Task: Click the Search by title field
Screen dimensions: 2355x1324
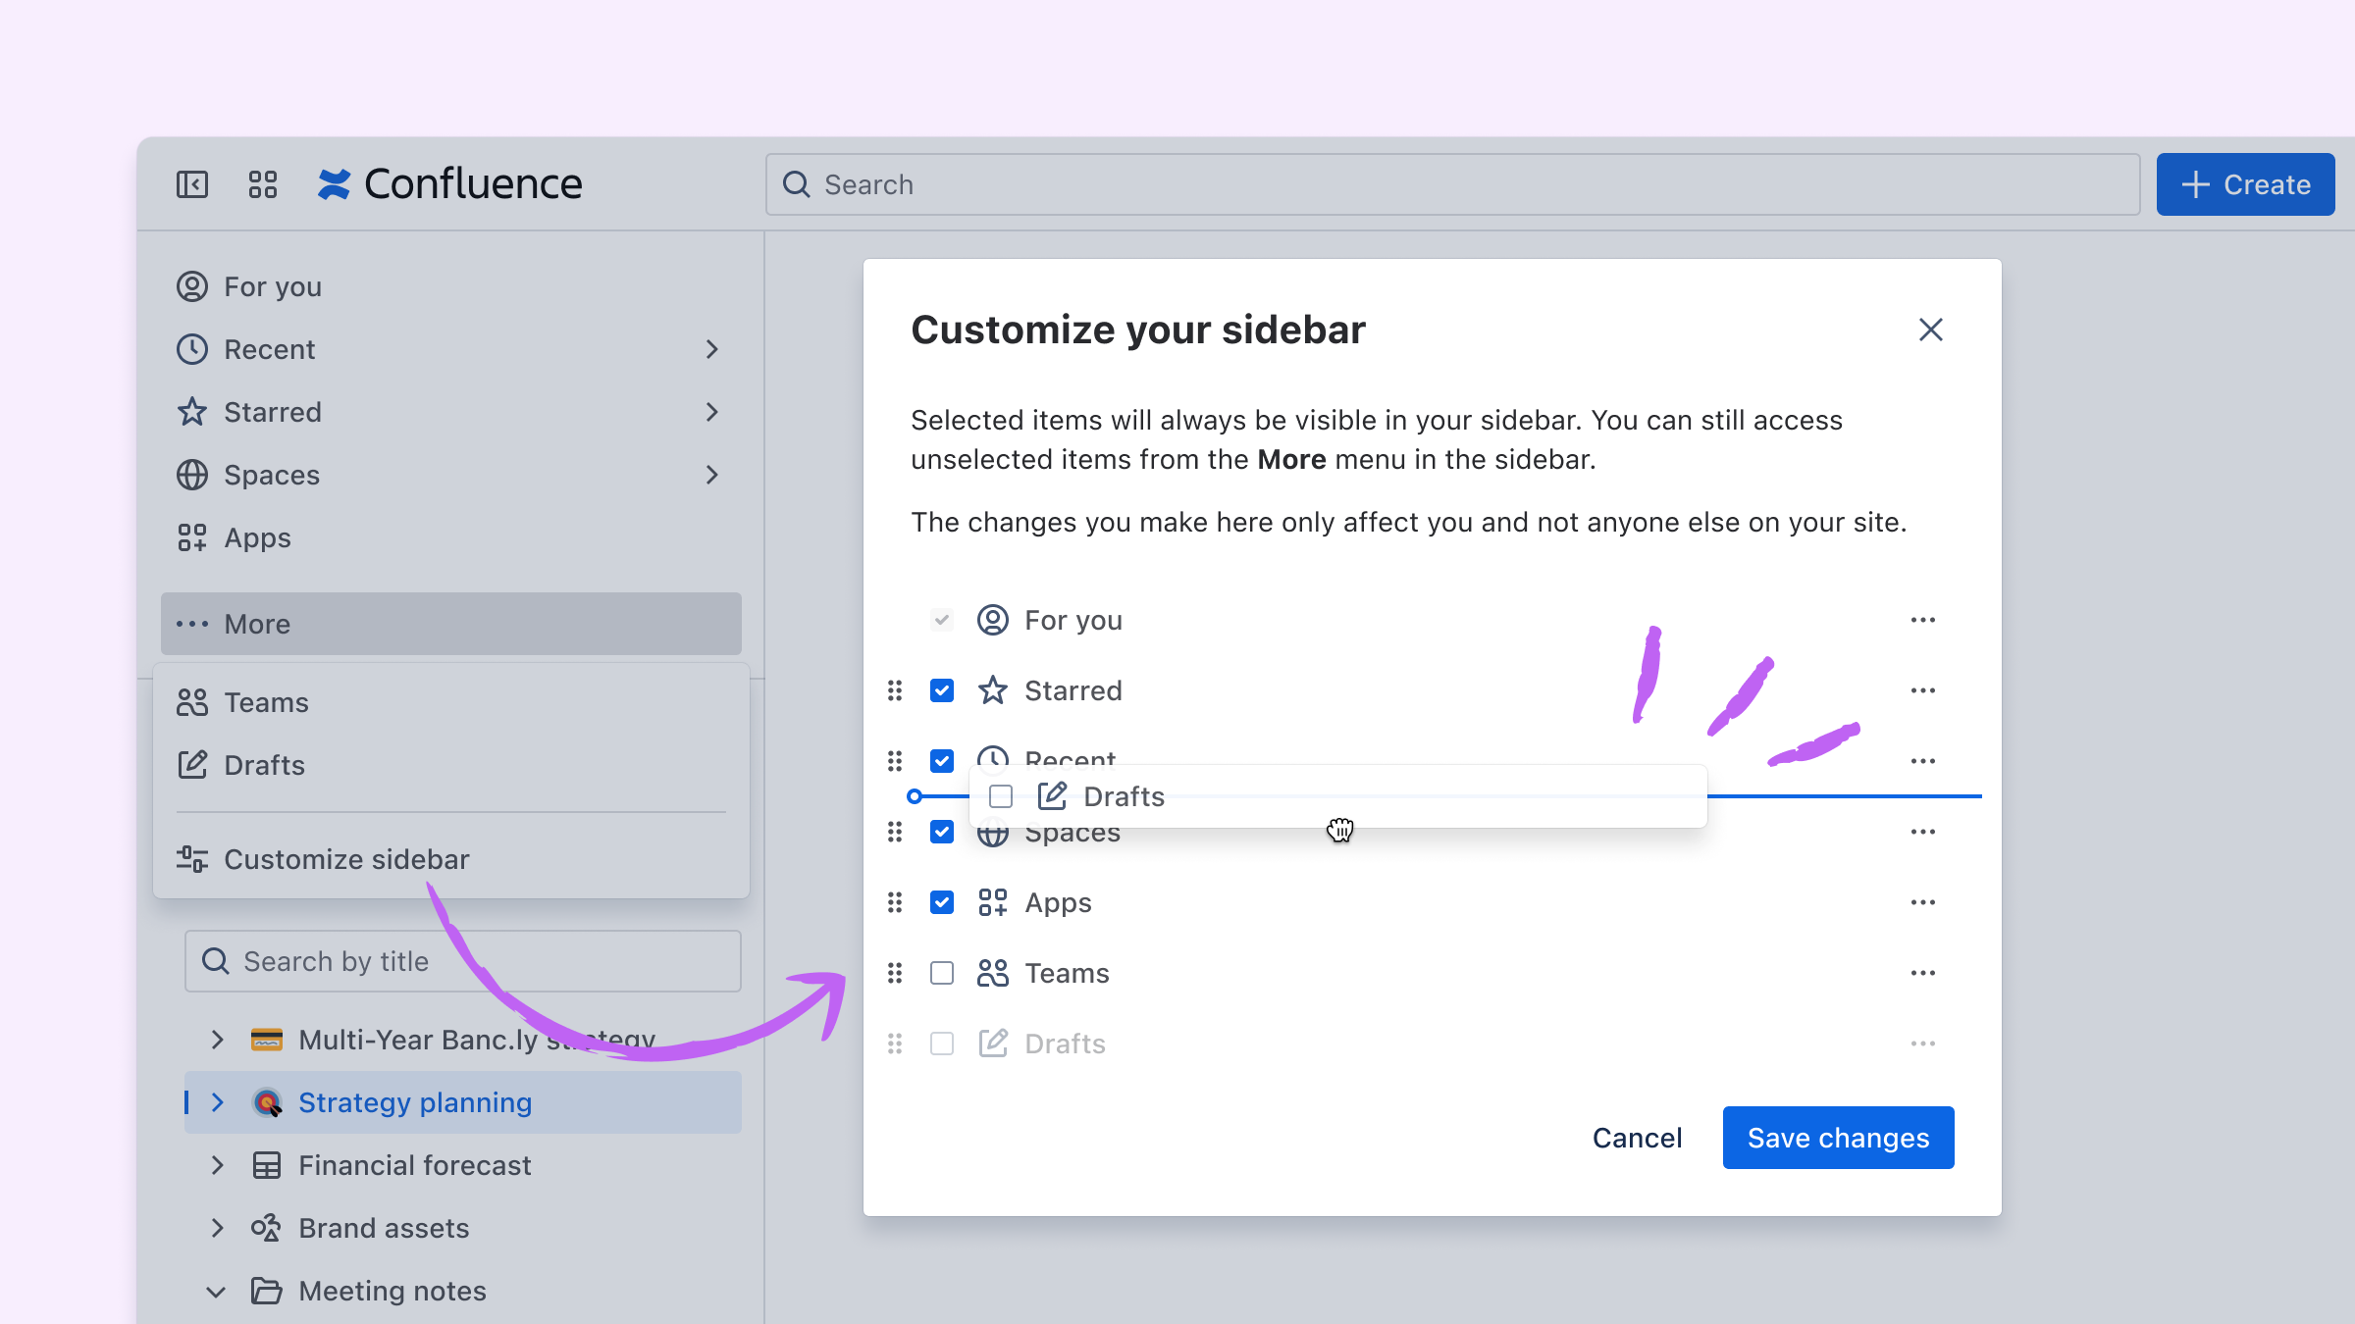Action: [x=461, y=960]
